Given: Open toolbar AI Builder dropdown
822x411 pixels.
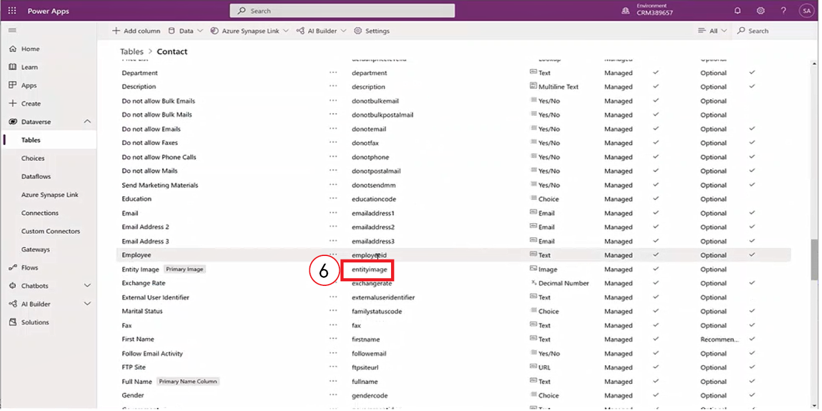Looking at the screenshot, I should coord(321,31).
